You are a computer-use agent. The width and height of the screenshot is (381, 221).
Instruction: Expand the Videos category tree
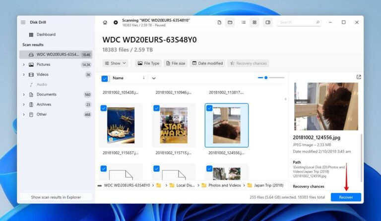[23, 75]
